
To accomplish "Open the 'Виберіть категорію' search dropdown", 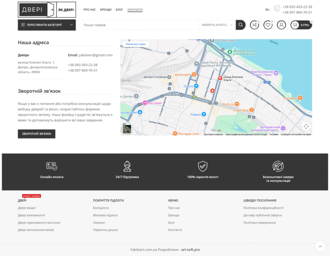I will pyautogui.click(x=217, y=25).
